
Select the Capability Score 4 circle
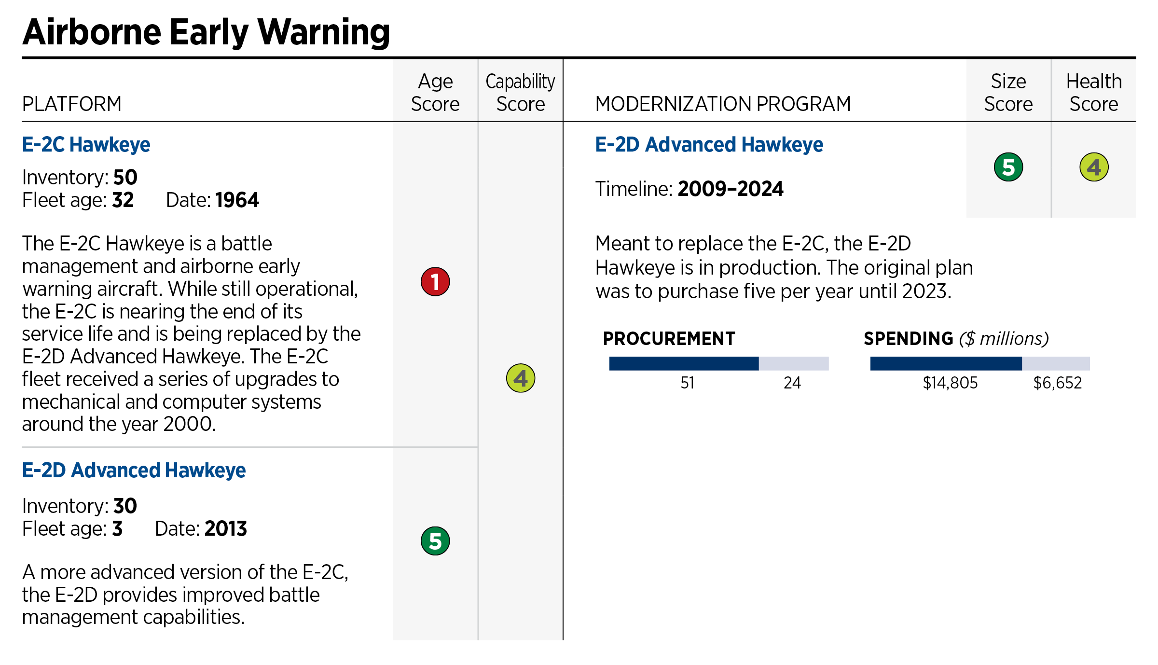[521, 378]
